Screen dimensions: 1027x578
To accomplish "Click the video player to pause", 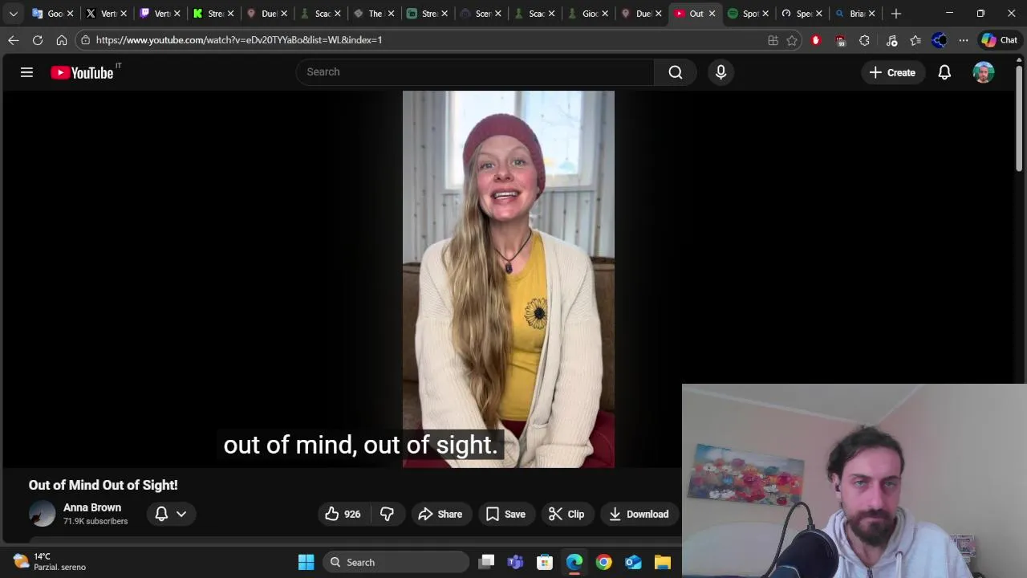I will tap(509, 279).
